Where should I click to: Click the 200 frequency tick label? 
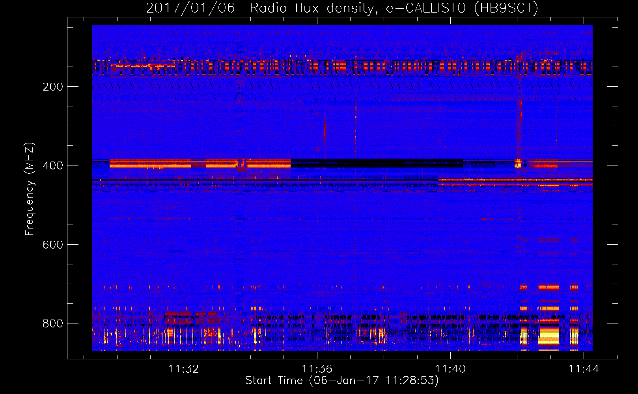tap(53, 87)
